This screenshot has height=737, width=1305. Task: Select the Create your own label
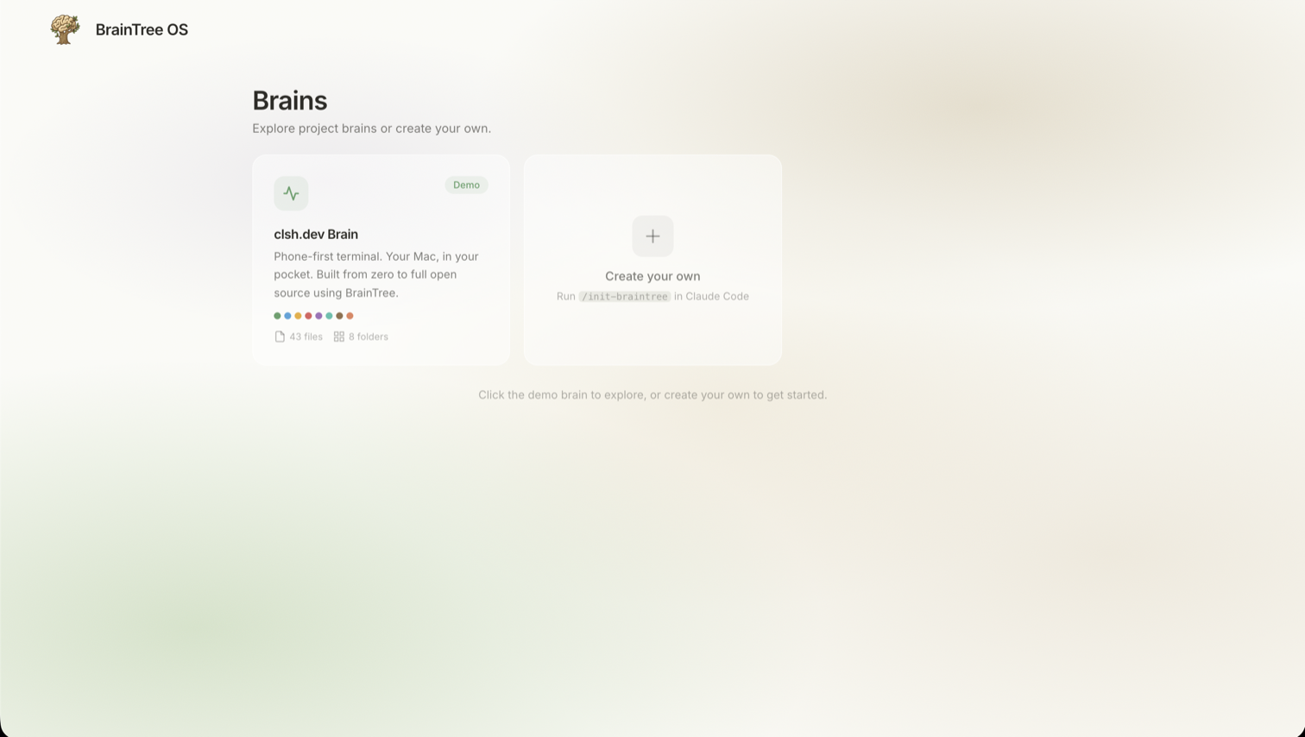(652, 276)
